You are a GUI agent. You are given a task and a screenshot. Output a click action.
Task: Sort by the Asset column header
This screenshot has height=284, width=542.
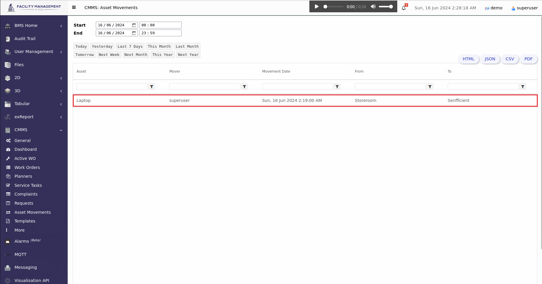coord(81,71)
